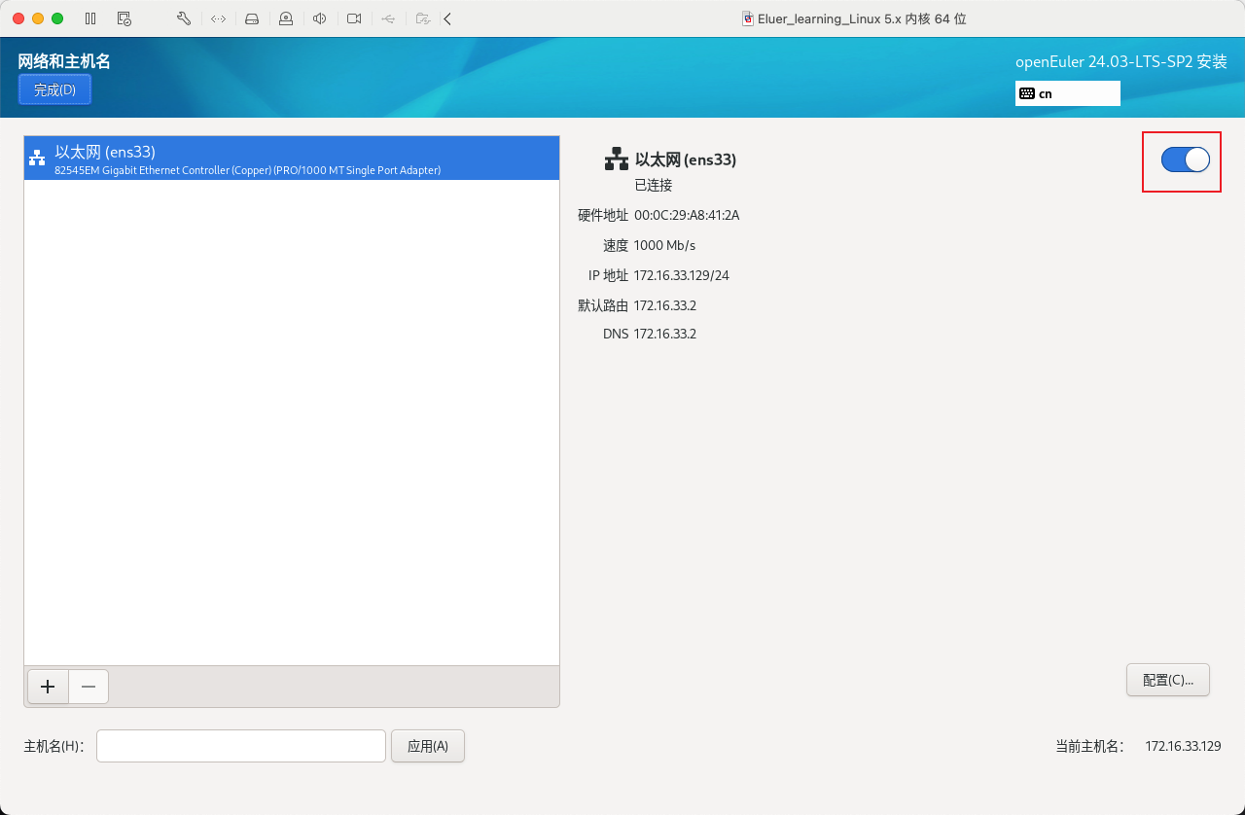1245x815 pixels.
Task: Pause the virtual machine
Action: (x=90, y=18)
